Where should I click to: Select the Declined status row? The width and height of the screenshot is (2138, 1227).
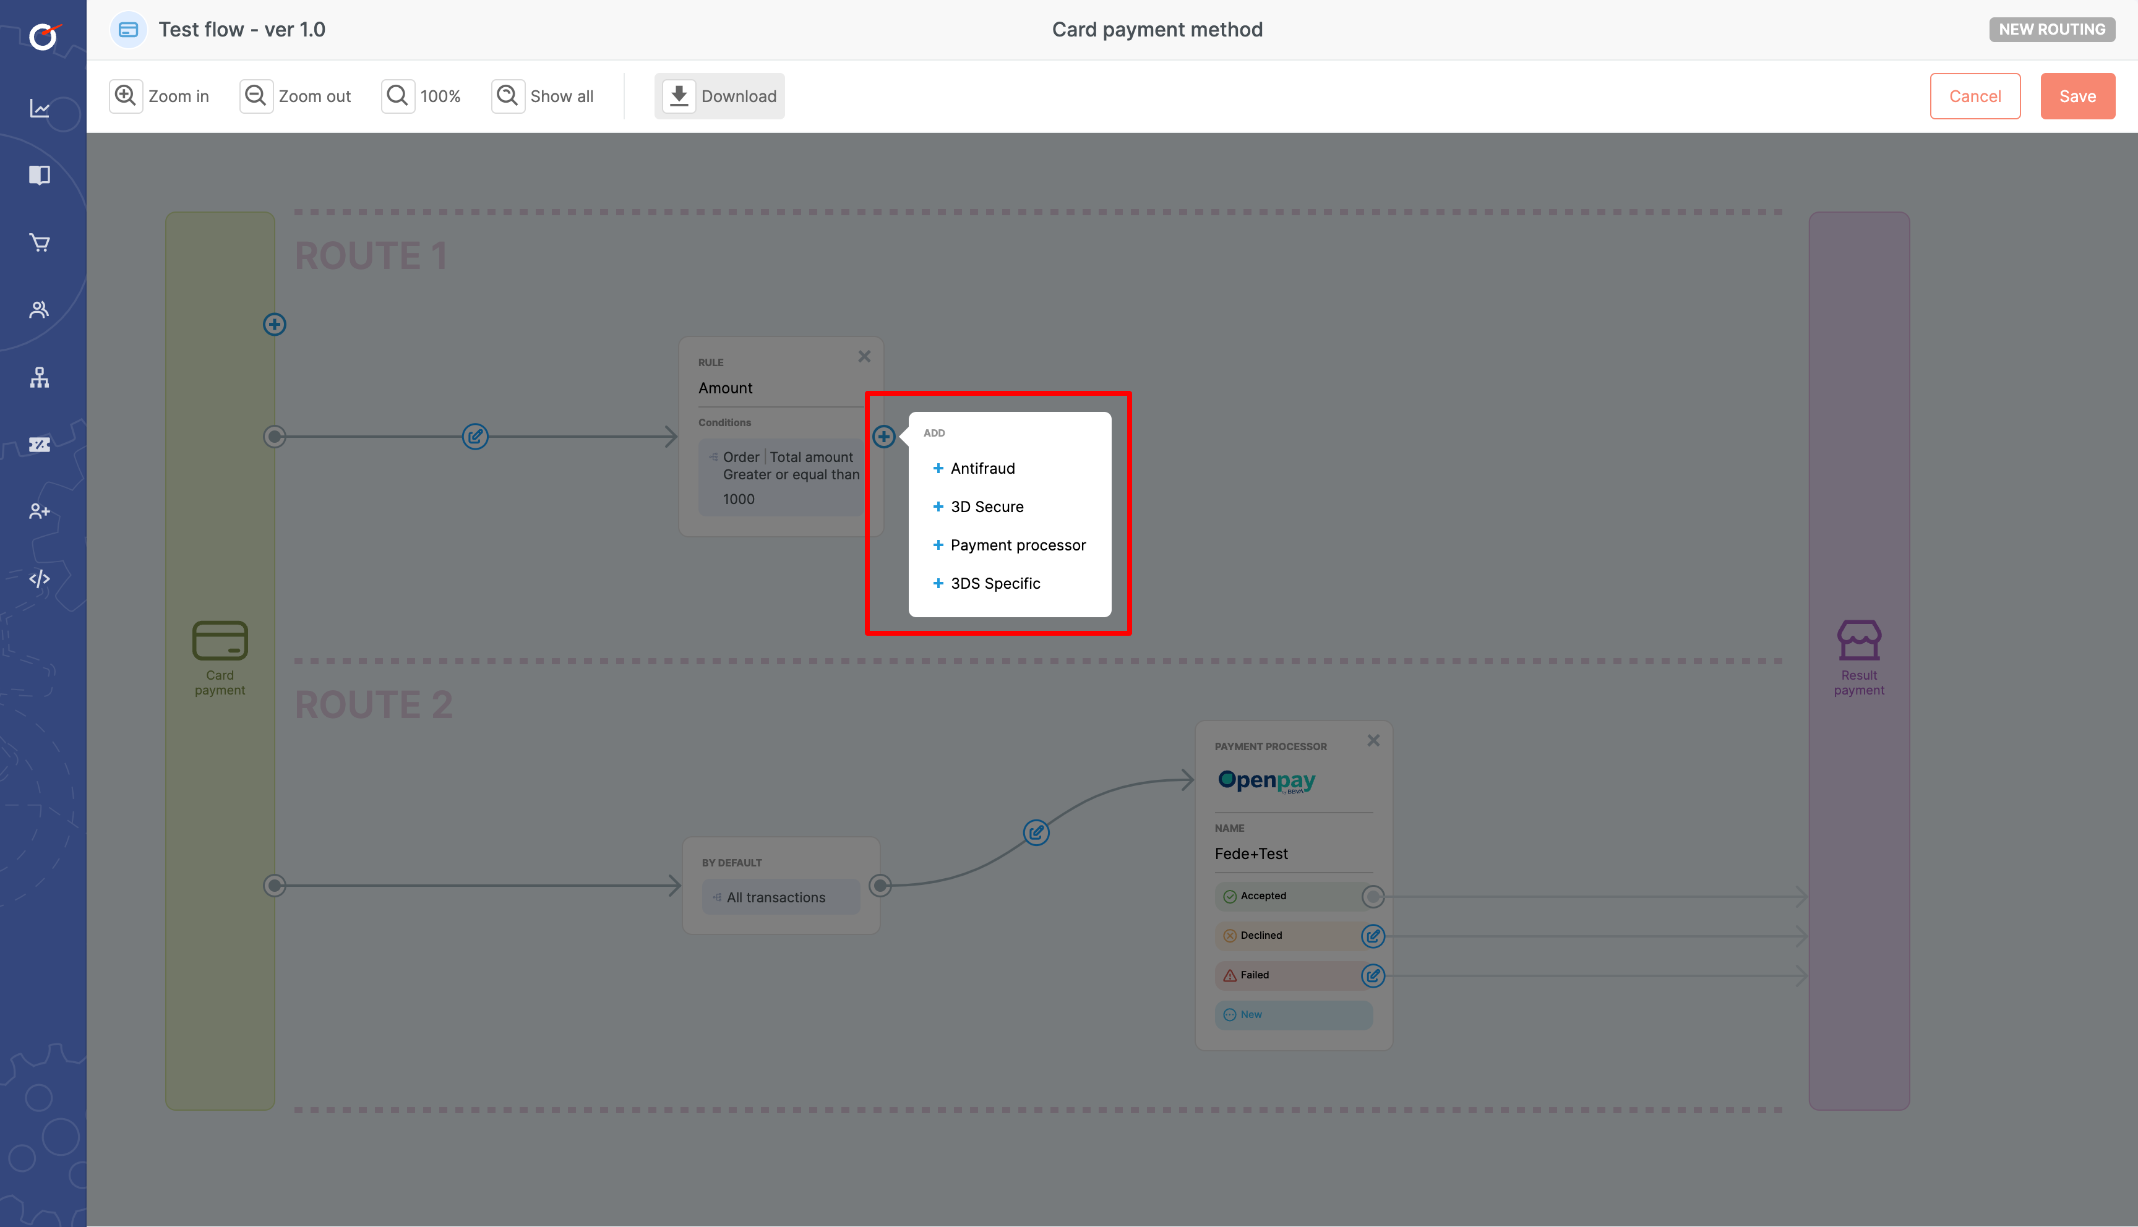[1294, 936]
